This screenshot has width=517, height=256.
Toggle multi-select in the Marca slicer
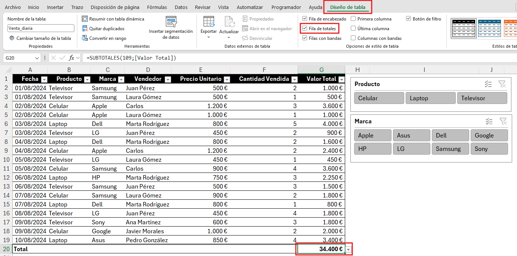pyautogui.click(x=489, y=121)
